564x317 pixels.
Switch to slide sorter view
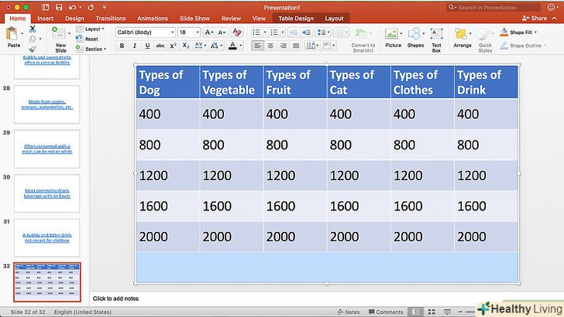click(x=431, y=312)
